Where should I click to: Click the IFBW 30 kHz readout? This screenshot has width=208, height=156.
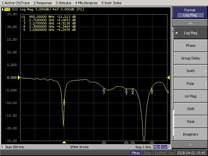pos(79,147)
